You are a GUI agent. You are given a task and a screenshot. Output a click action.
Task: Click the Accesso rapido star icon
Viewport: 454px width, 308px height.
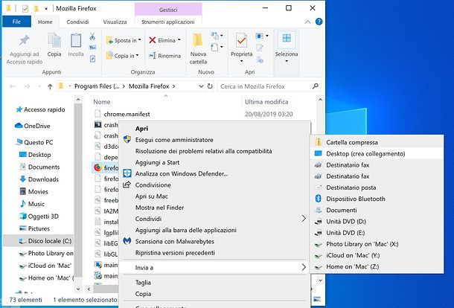(19, 109)
